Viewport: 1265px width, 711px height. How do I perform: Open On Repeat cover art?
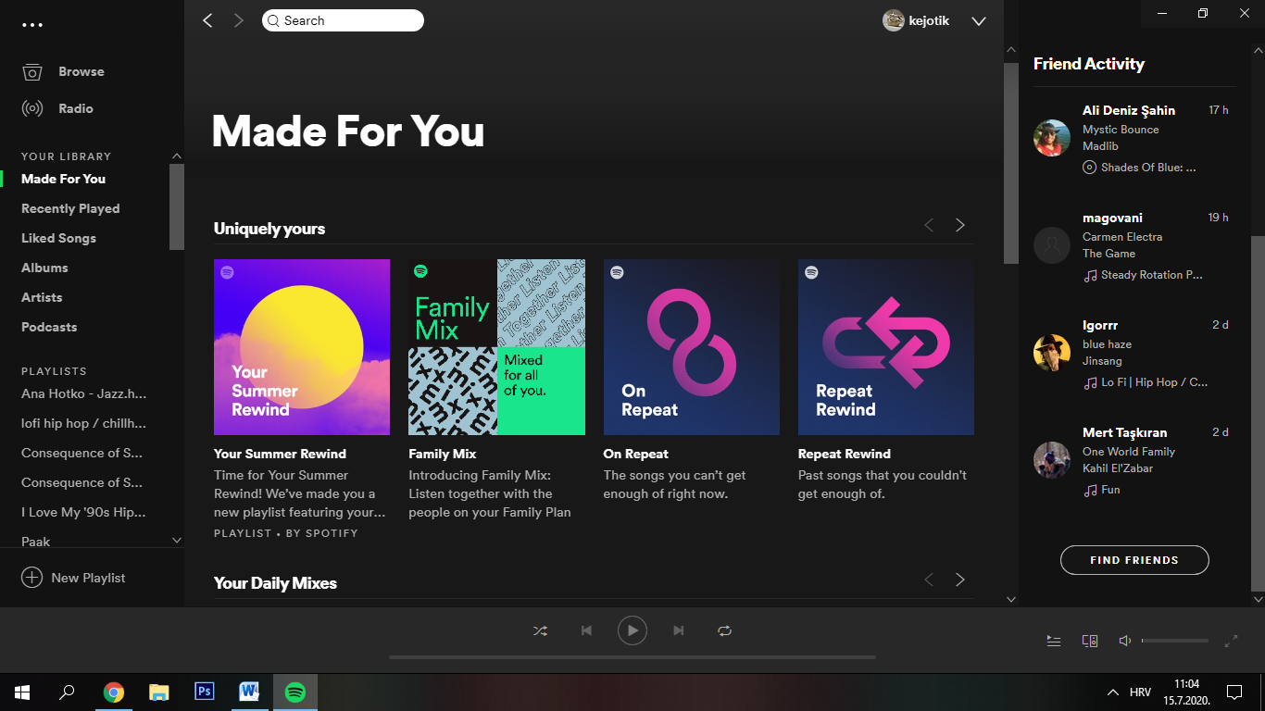point(692,347)
